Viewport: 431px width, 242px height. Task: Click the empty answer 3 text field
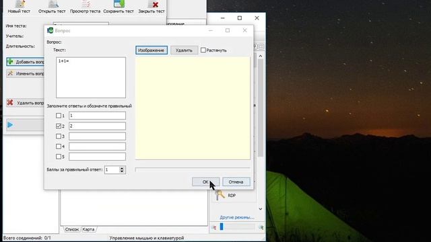coord(97,136)
